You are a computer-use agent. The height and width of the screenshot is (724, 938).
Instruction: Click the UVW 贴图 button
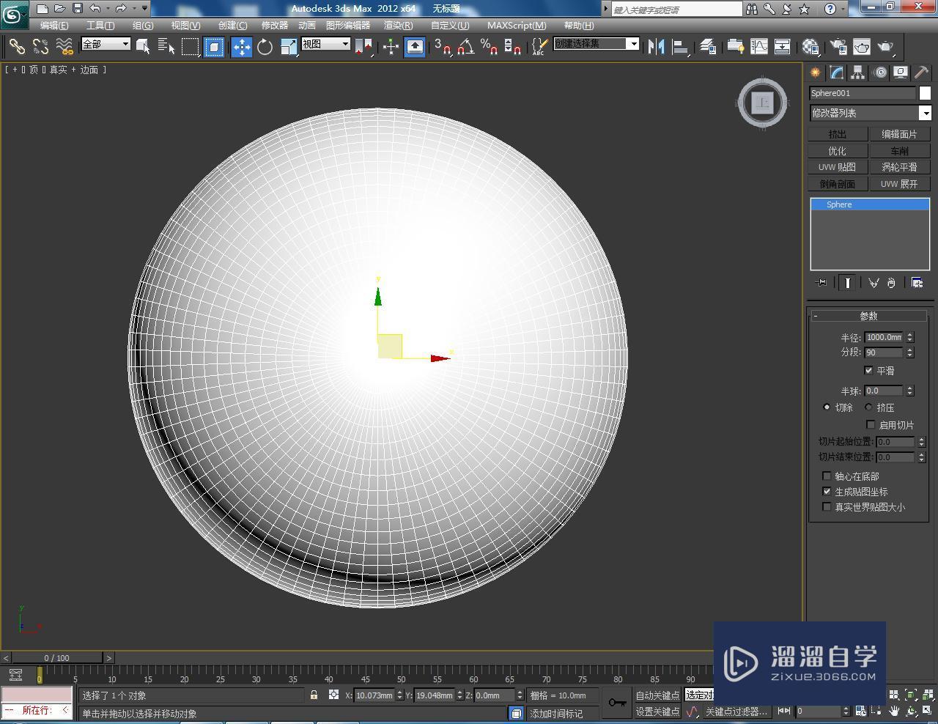(836, 166)
